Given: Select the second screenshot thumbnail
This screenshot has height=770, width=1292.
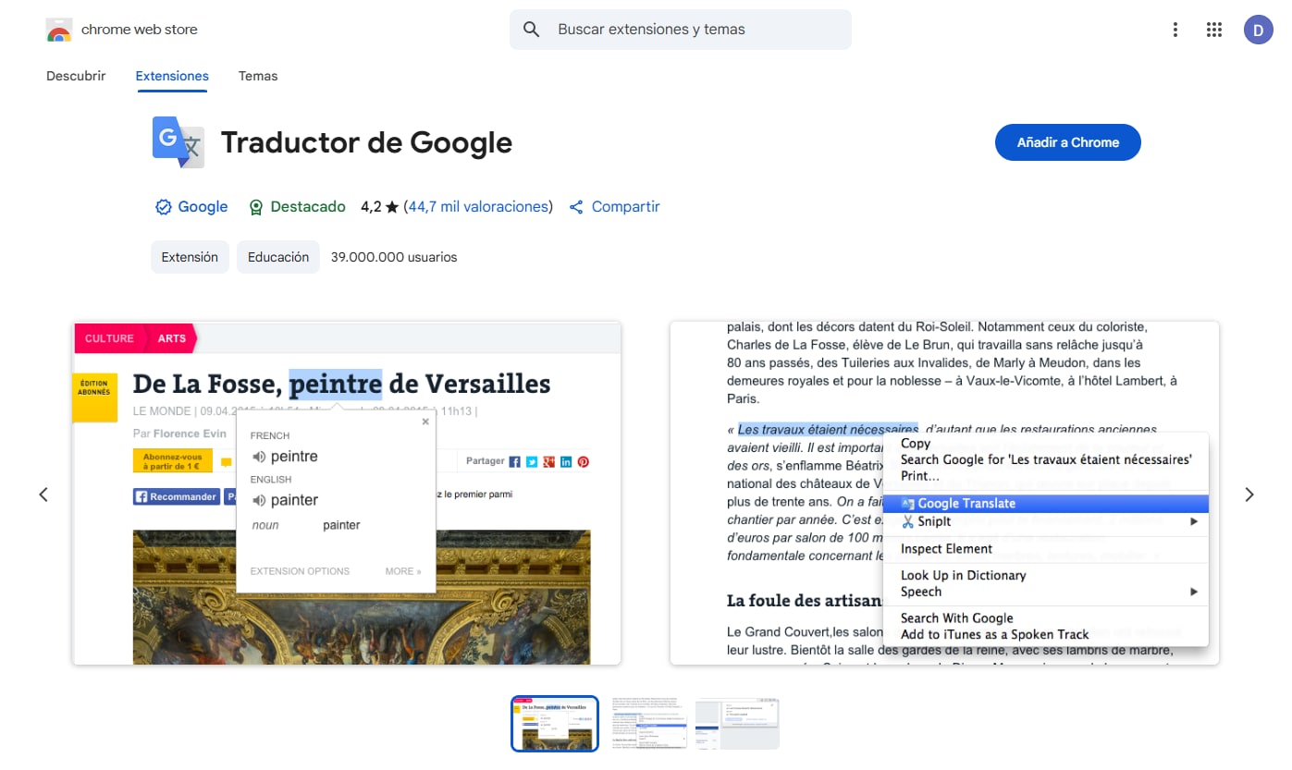Looking at the screenshot, I should 648,723.
